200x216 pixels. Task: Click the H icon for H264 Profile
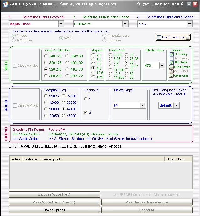(x=171, y=67)
